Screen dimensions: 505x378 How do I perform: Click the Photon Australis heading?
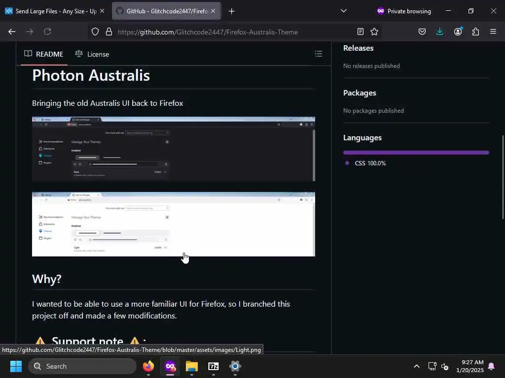(91, 75)
